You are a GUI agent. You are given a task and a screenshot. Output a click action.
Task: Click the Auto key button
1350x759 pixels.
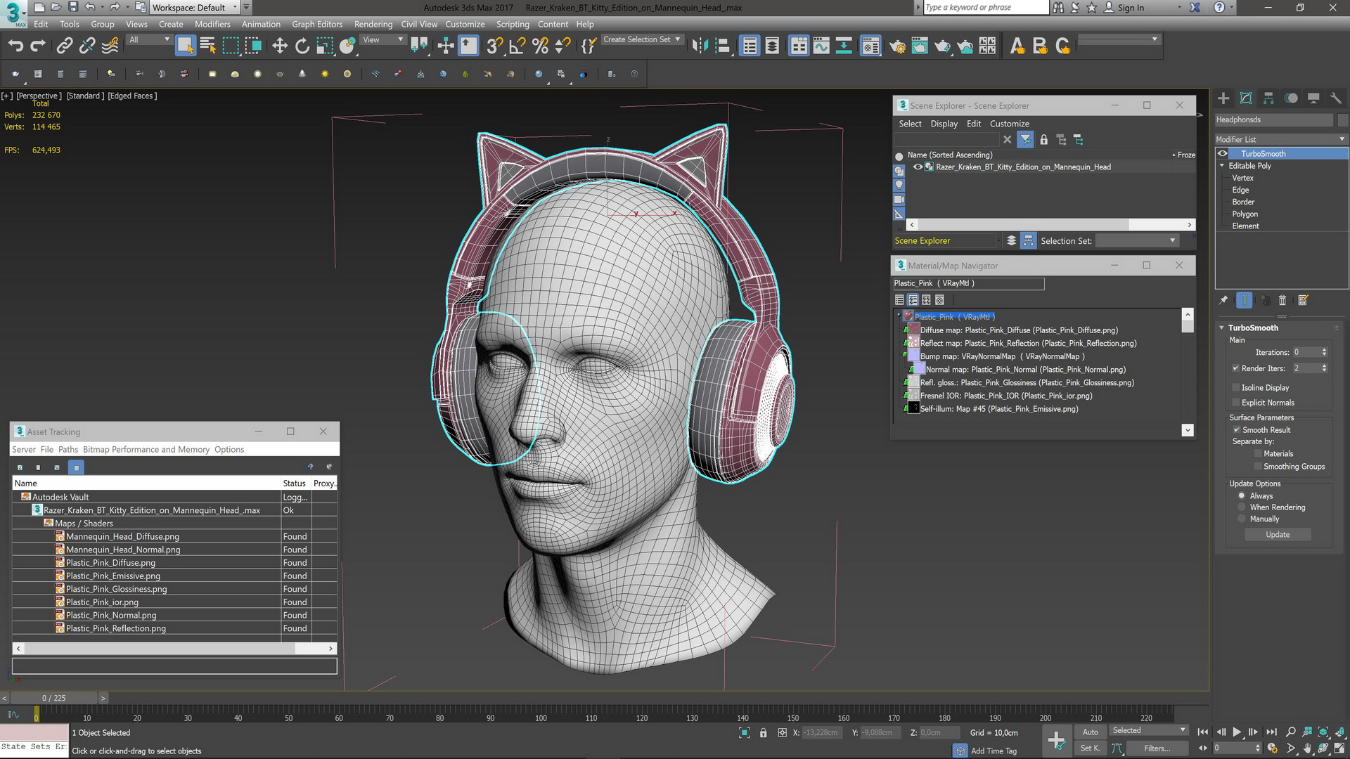click(x=1090, y=732)
